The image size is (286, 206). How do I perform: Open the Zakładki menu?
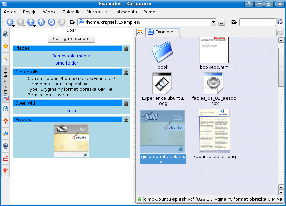[71, 12]
